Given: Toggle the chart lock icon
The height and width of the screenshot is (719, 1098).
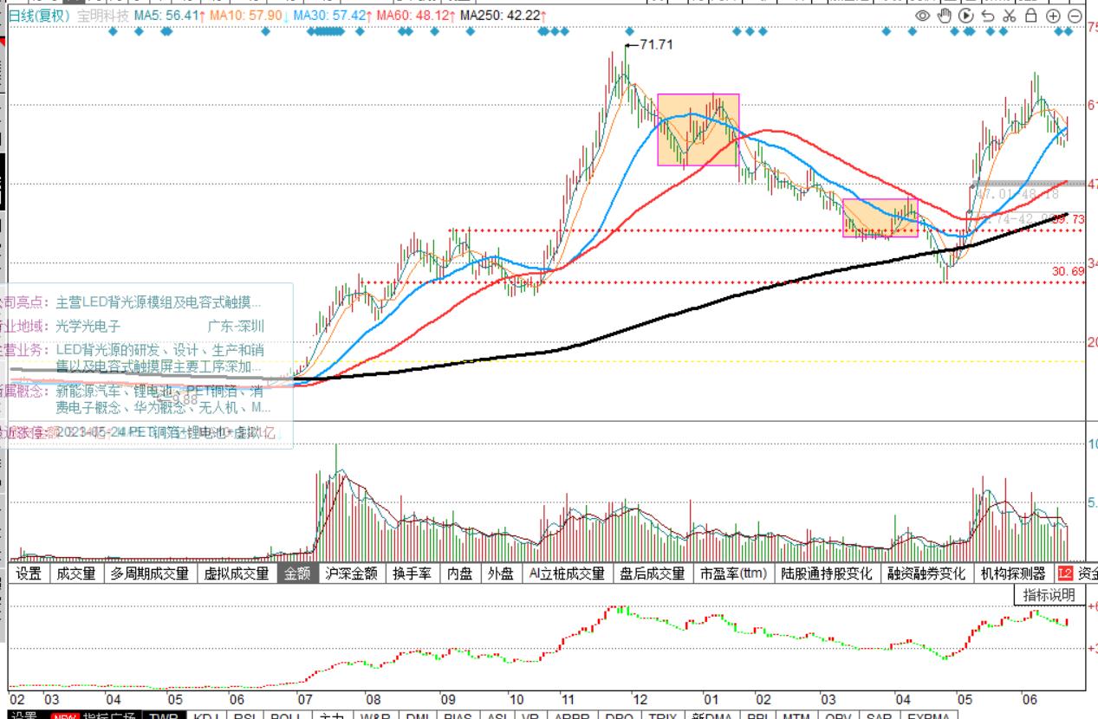Looking at the screenshot, I should pyautogui.click(x=1030, y=16).
